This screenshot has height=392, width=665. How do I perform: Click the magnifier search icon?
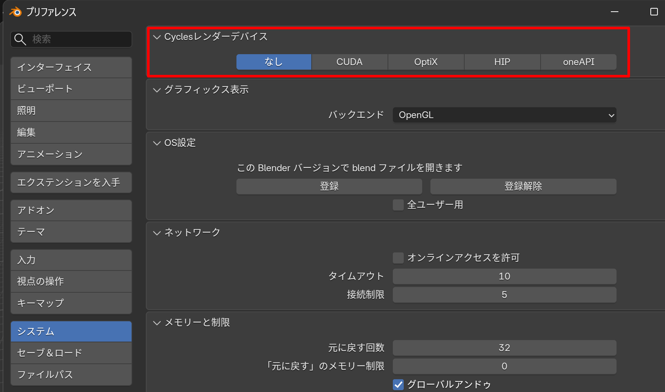[20, 39]
